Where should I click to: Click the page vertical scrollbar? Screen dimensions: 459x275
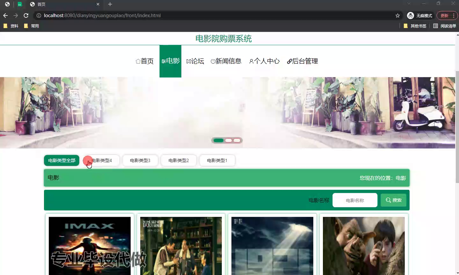point(457,127)
